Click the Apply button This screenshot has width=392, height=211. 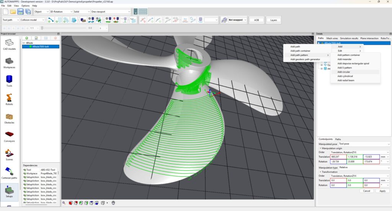382,191
